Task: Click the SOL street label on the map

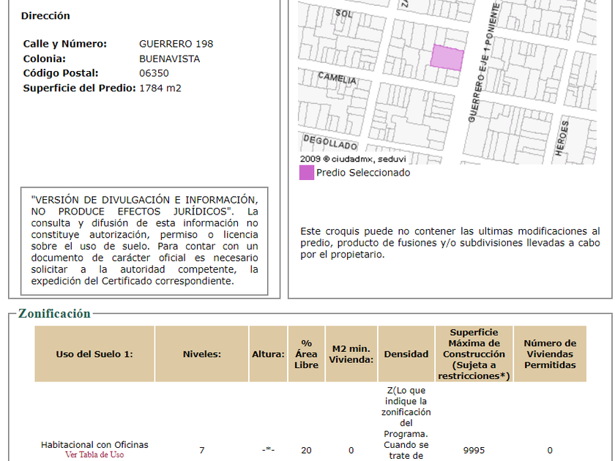Action: coord(344,13)
